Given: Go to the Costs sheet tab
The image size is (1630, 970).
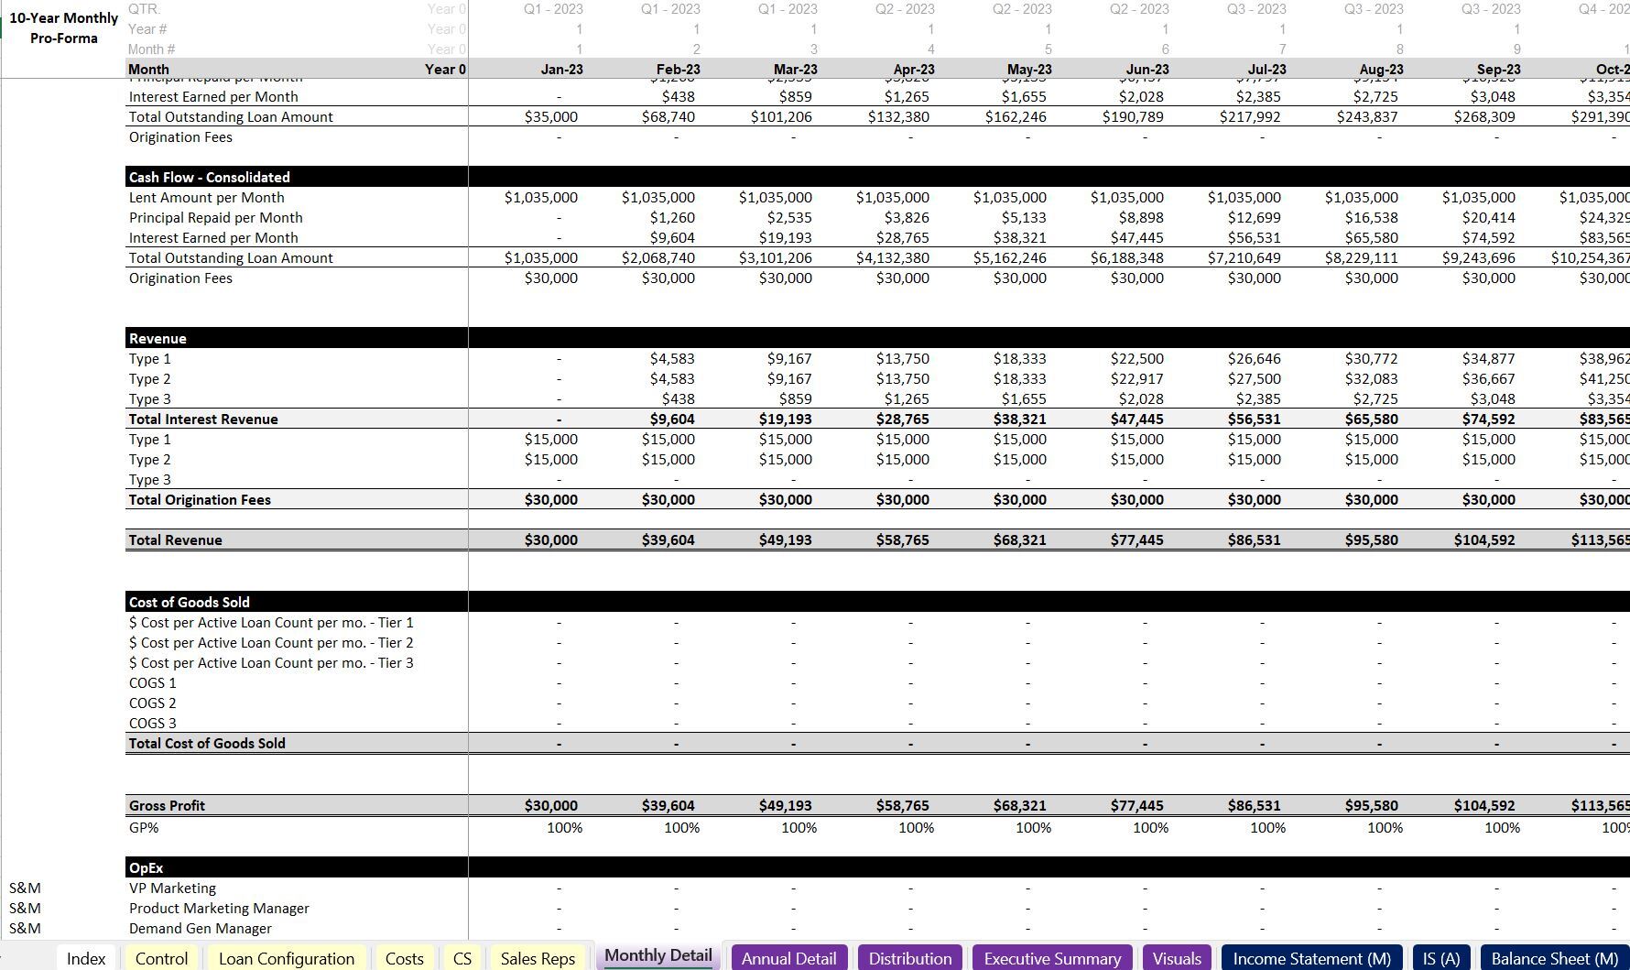Looking at the screenshot, I should point(404,958).
